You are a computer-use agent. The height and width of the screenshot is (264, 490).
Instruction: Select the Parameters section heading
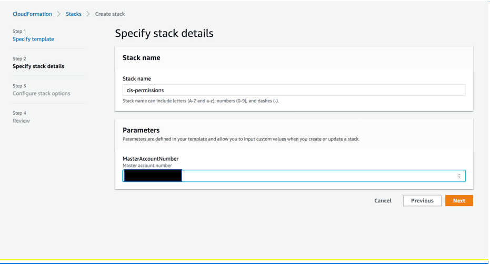pos(141,130)
